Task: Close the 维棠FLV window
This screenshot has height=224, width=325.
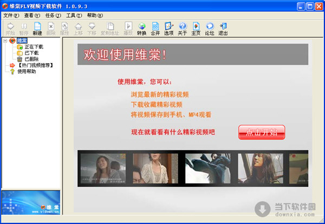Action: coord(319,6)
